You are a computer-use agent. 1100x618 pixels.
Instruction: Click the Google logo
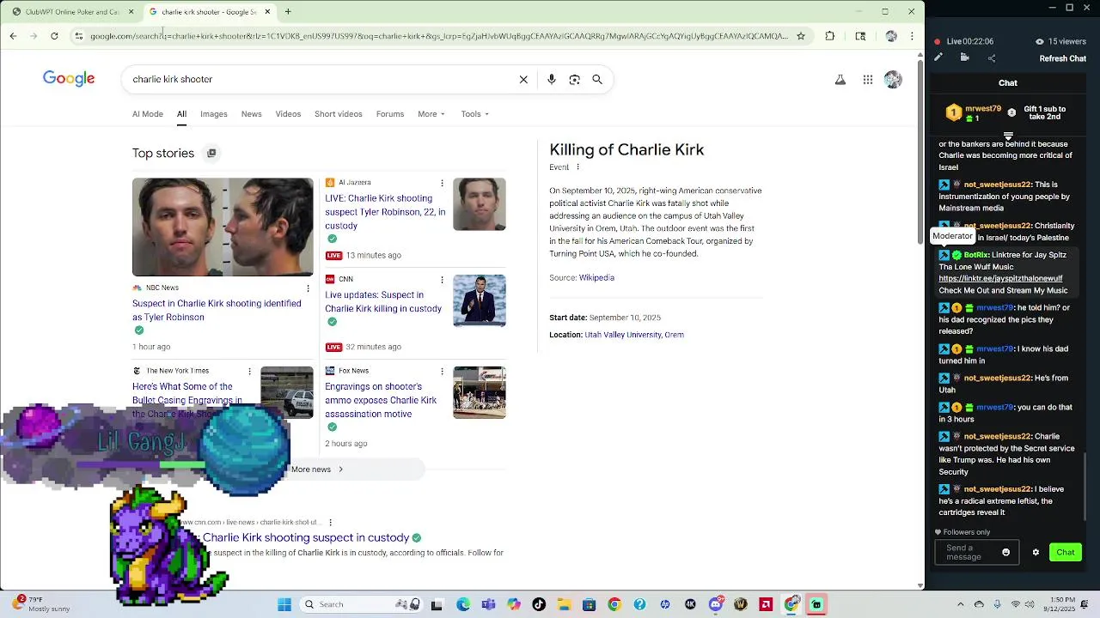(x=69, y=79)
